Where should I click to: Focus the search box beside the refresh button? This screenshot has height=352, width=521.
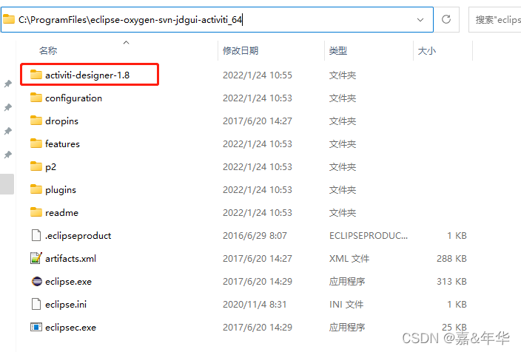495,19
